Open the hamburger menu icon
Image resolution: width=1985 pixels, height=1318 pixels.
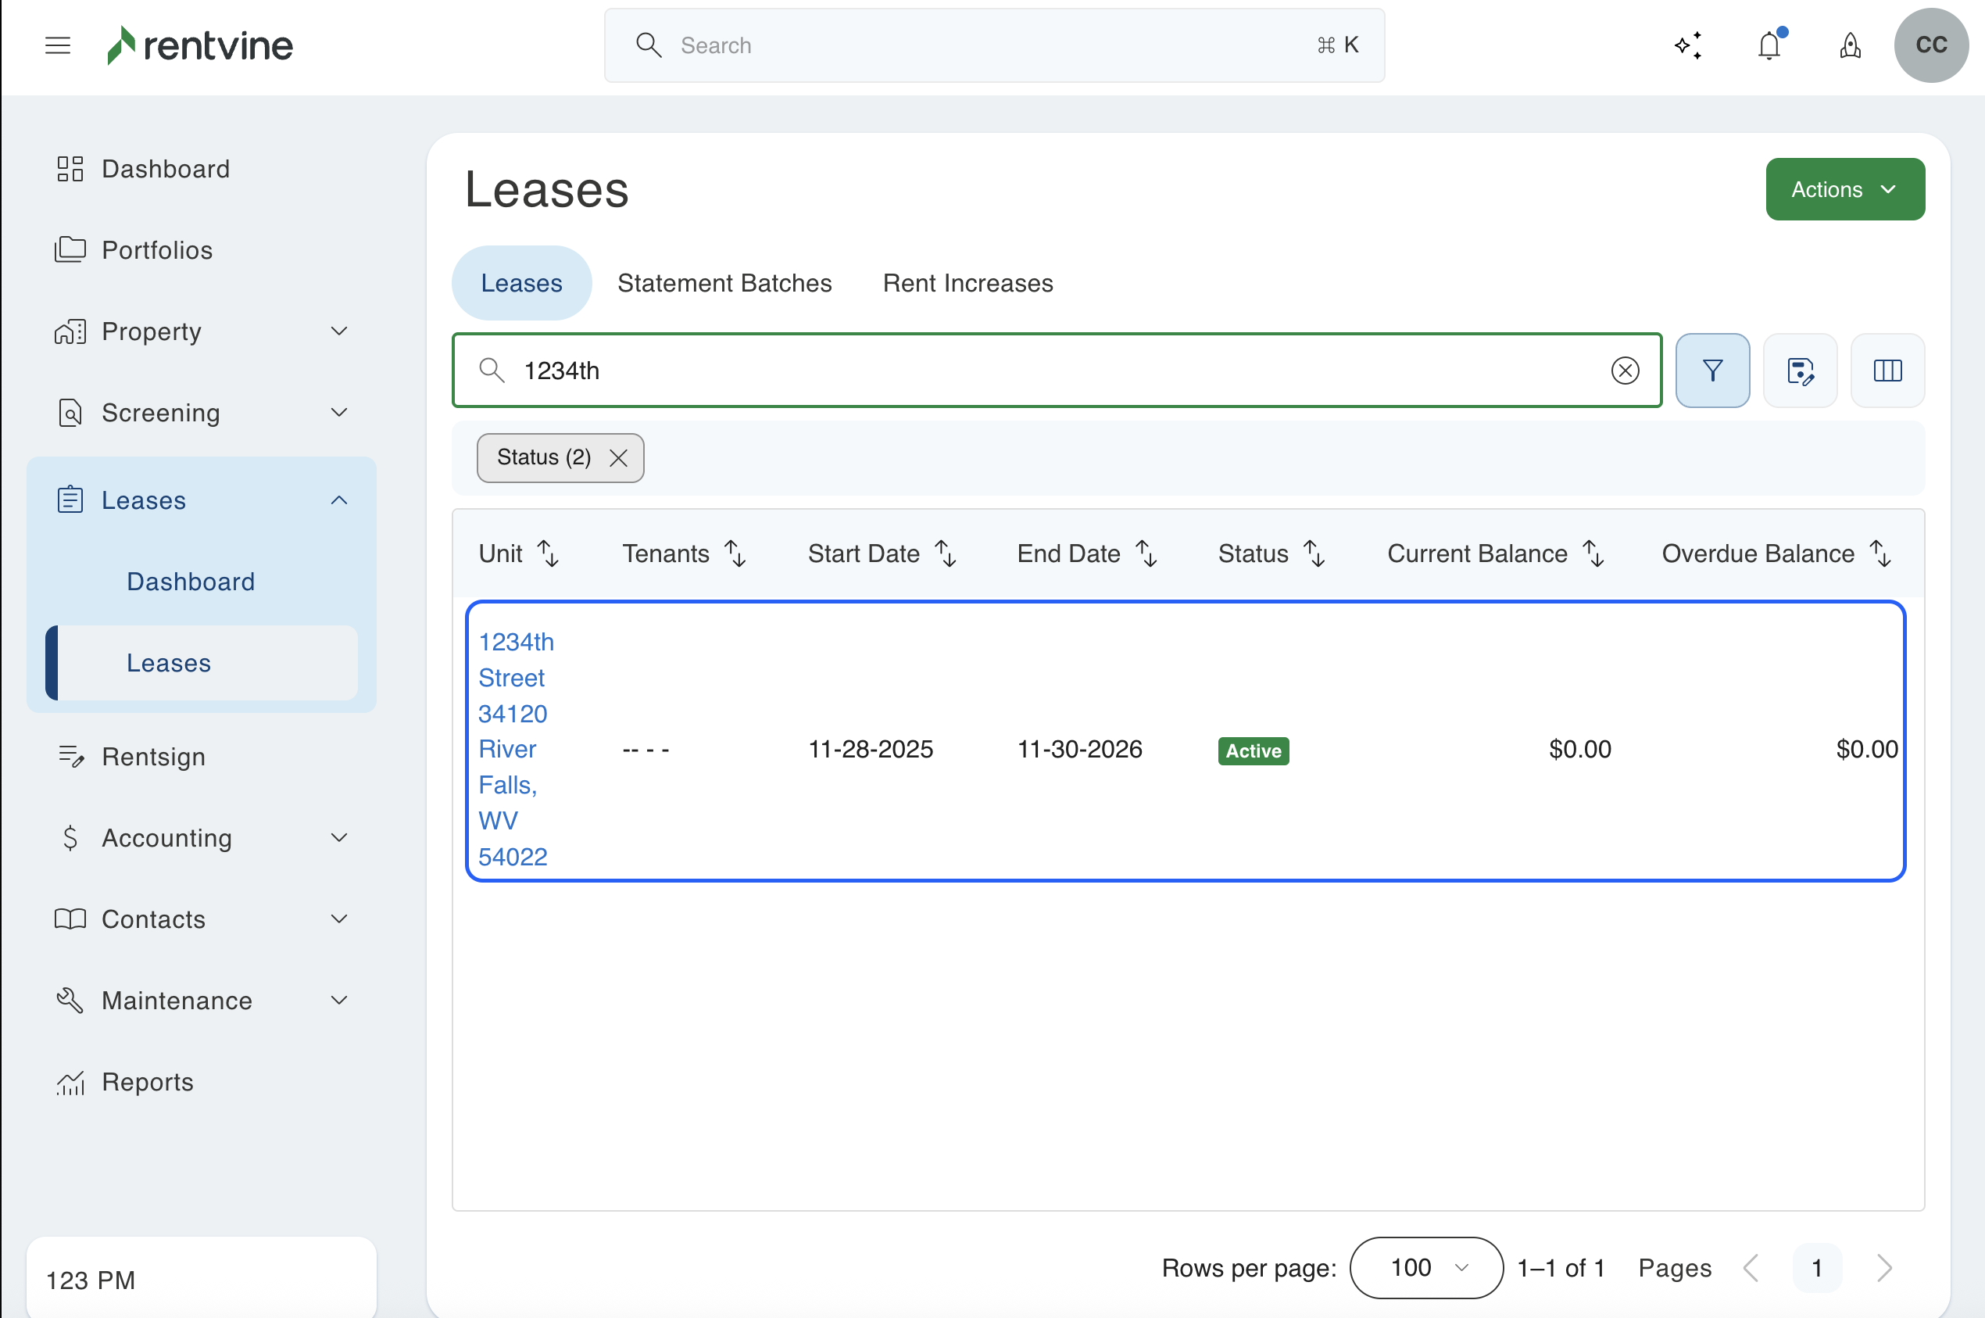click(x=57, y=45)
